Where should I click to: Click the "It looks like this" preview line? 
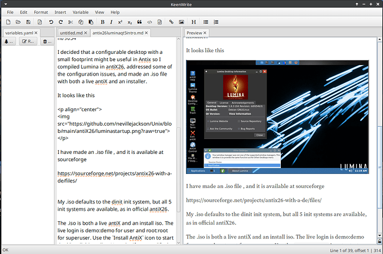pyautogui.click(x=205, y=51)
